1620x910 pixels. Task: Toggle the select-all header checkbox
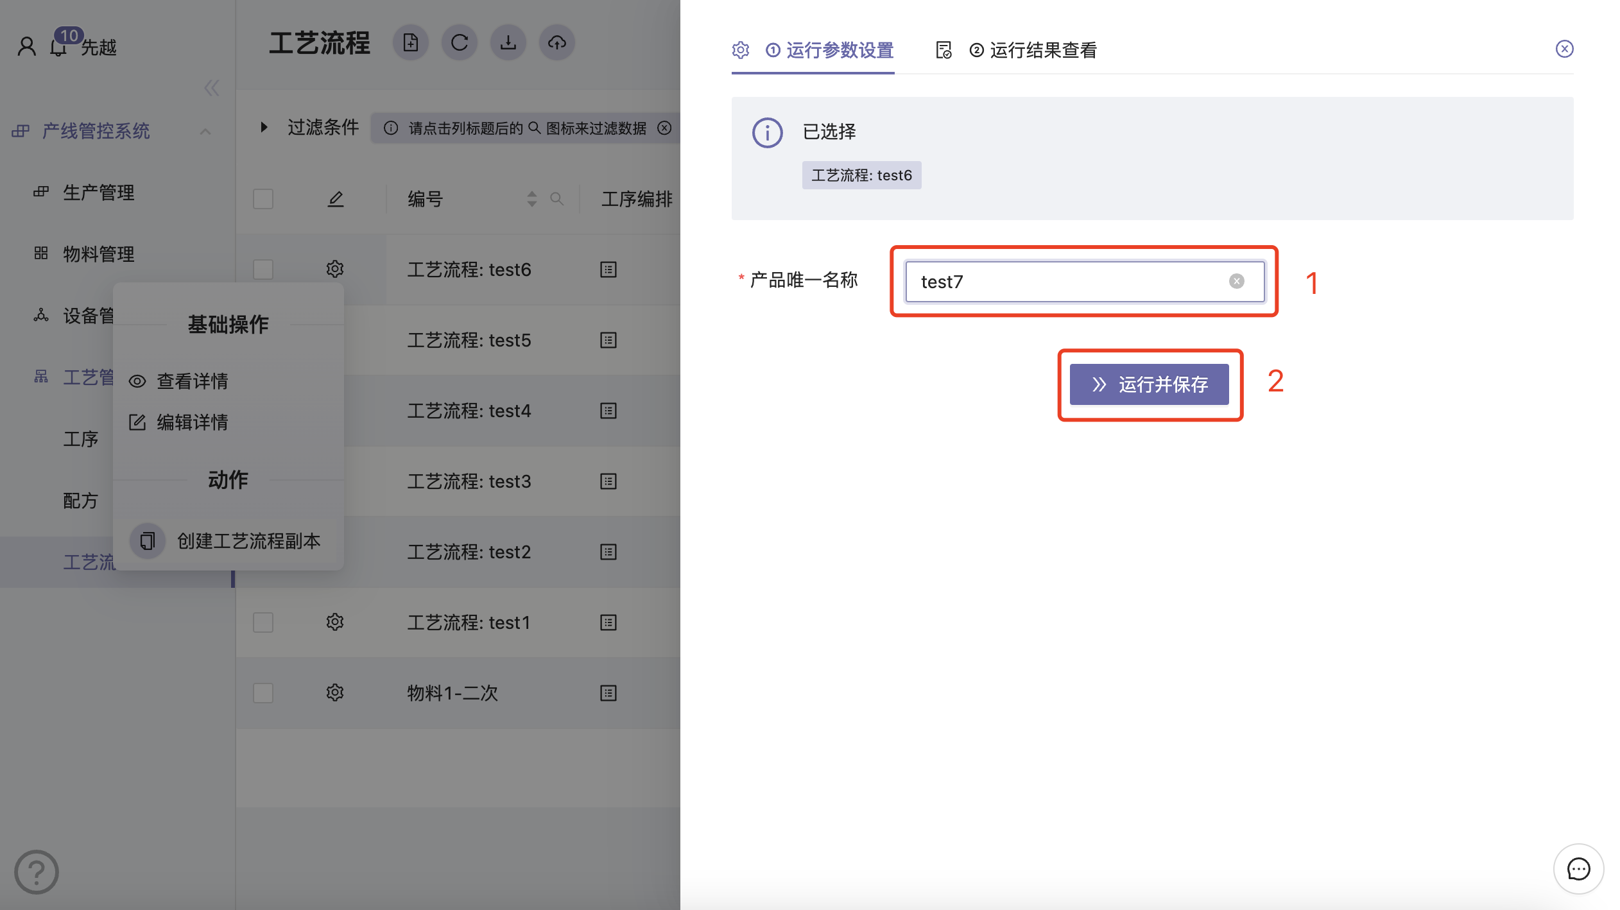click(263, 199)
